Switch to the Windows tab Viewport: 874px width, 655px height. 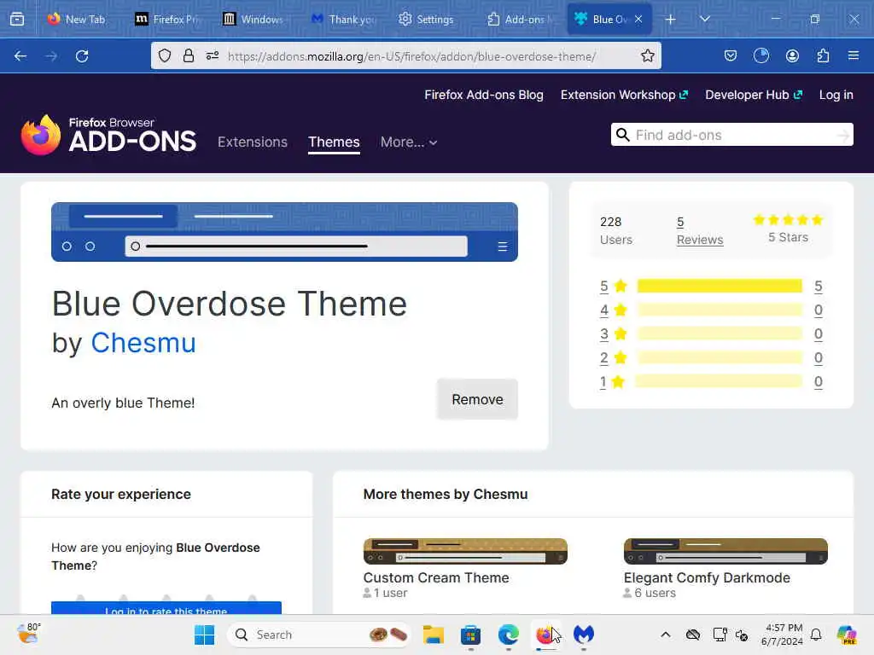(253, 19)
